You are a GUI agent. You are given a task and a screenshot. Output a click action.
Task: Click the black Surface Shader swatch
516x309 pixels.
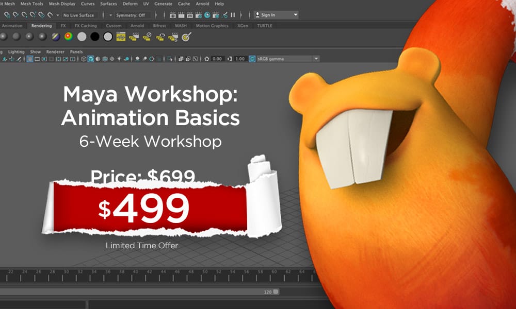point(95,37)
